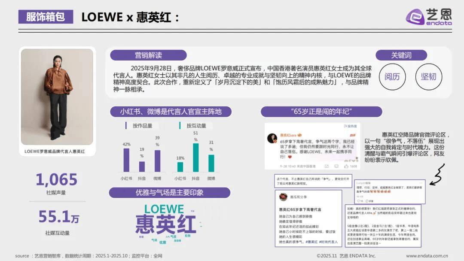Click the 小红书、微博是代言人官宣主阵地 header

click(171, 112)
